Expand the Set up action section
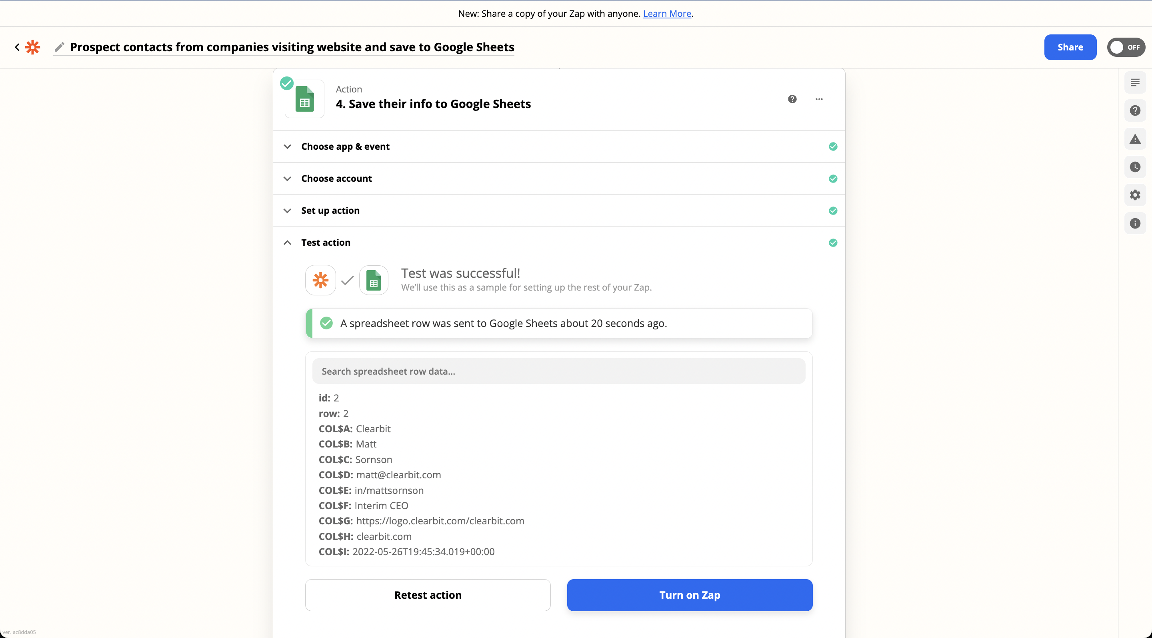1152x638 pixels. tap(559, 211)
